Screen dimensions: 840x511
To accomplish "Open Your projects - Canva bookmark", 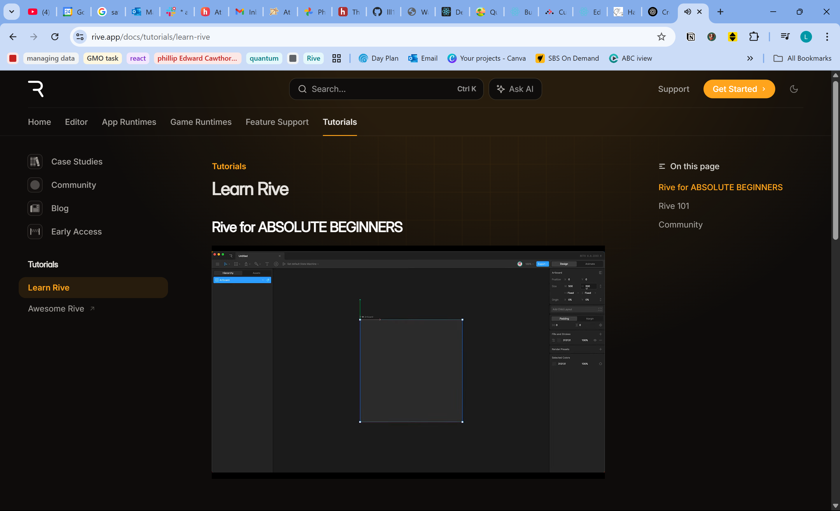I will click(x=487, y=58).
